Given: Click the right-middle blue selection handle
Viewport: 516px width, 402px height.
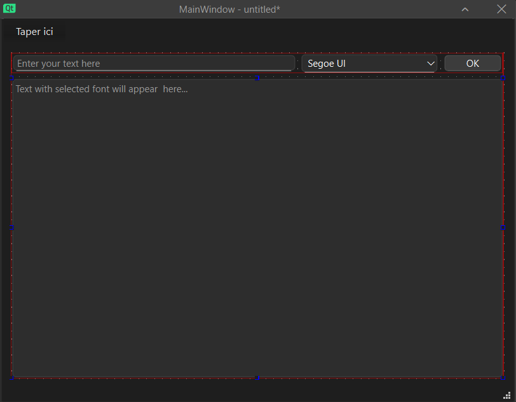Looking at the screenshot, I should click(503, 227).
